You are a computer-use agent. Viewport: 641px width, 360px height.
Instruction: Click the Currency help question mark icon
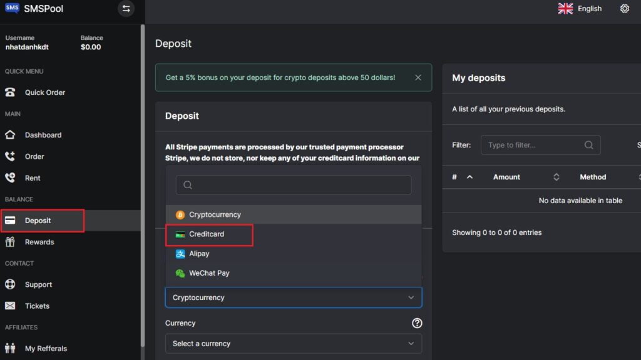click(417, 323)
